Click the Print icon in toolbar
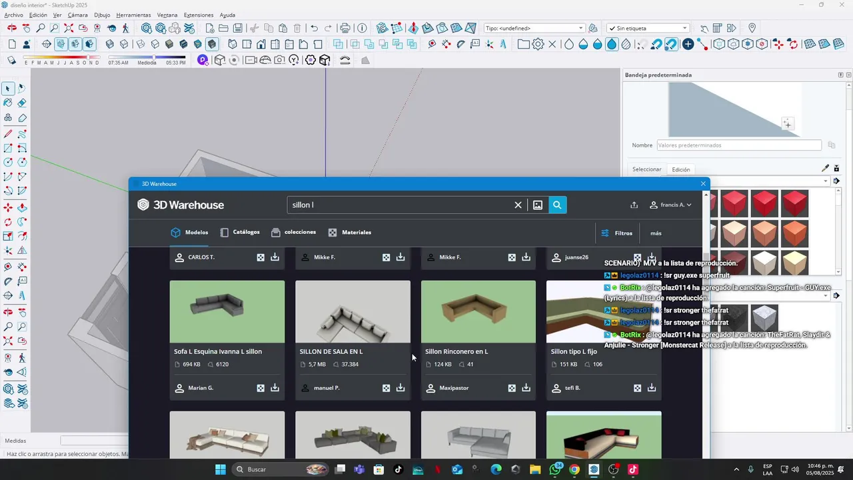This screenshot has width=853, height=480. (x=345, y=28)
